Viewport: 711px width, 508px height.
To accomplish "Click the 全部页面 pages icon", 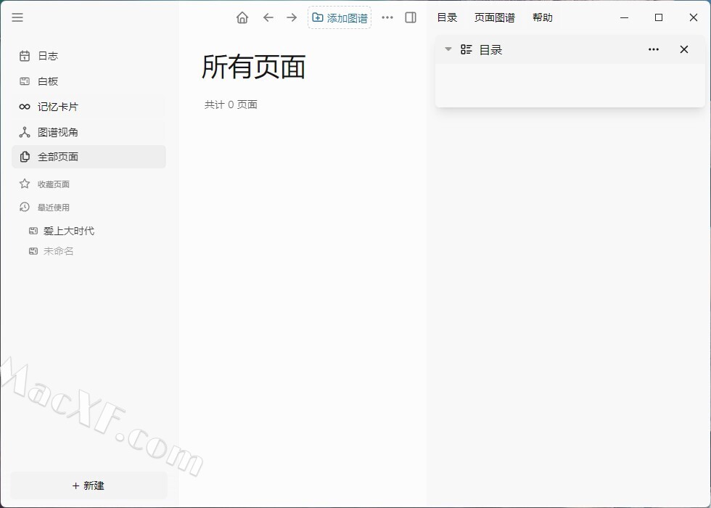I will coord(25,157).
